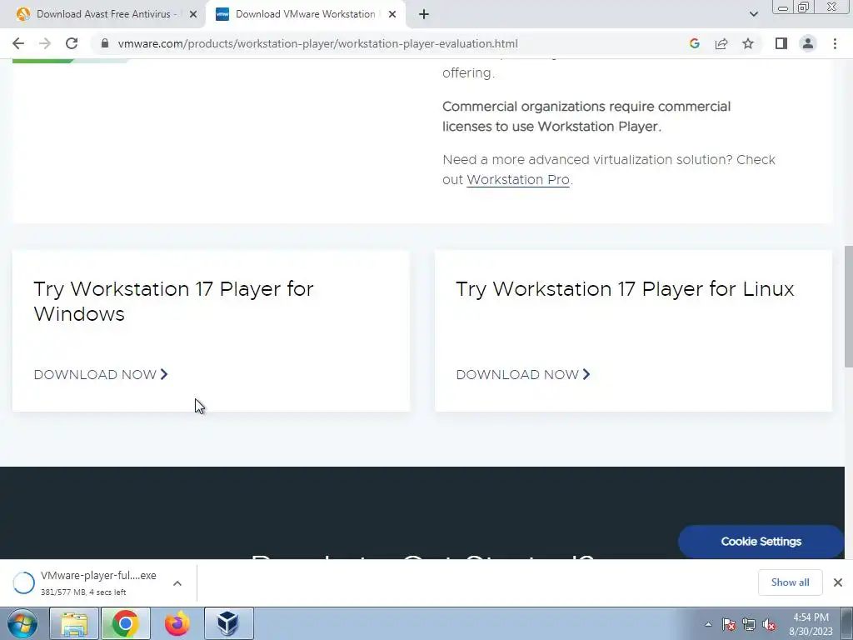Click the download progress spinner icon
The height and width of the screenshot is (640, 853).
[x=24, y=582]
